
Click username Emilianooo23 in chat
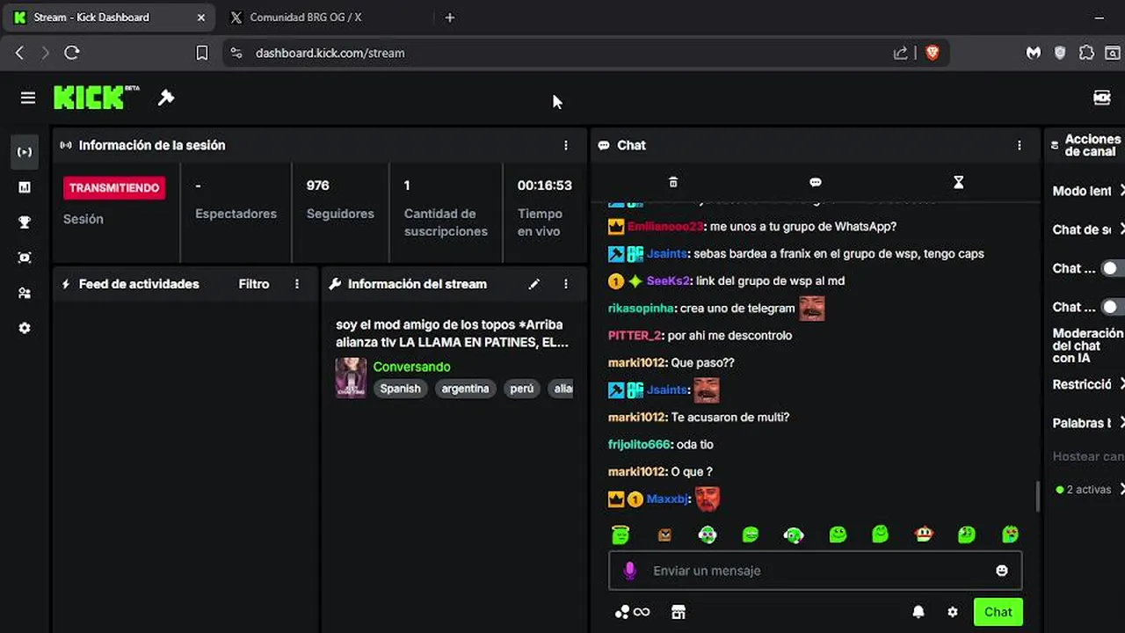(665, 227)
